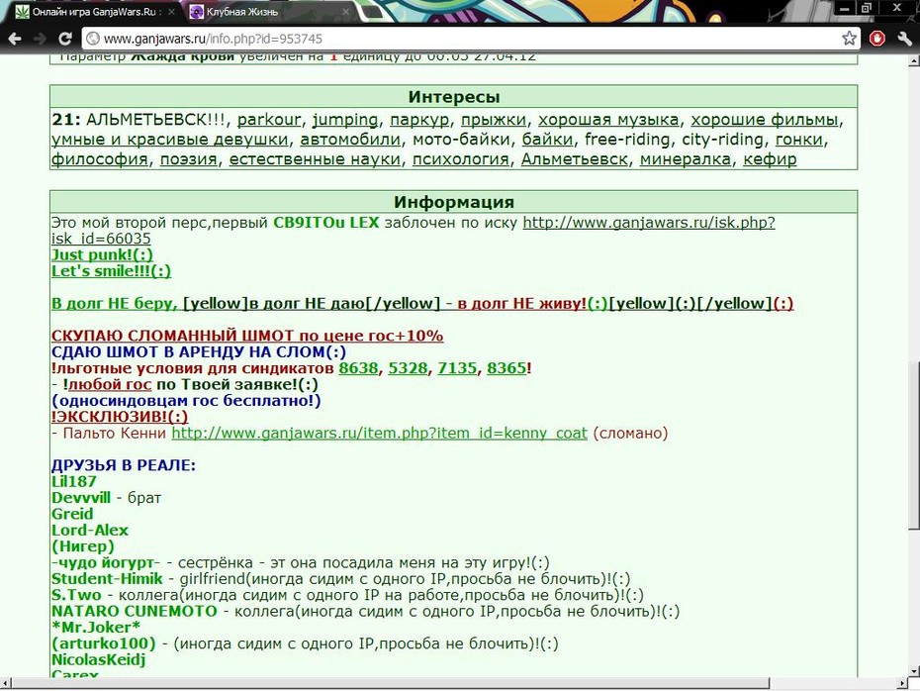
Task: Open the хорошая музыка interest link
Action: click(x=608, y=120)
